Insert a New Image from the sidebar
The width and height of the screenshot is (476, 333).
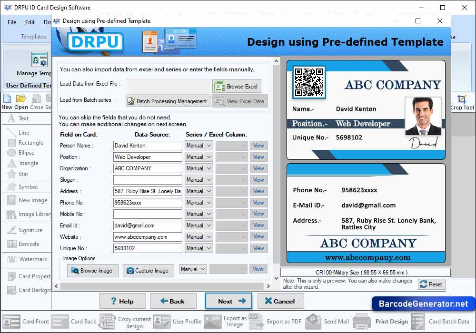27,200
